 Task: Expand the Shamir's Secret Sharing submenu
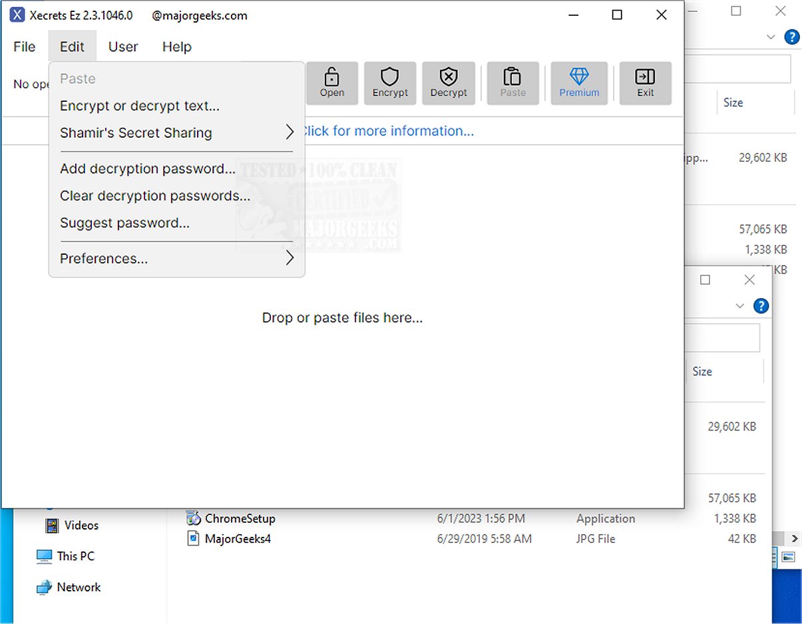[177, 132]
